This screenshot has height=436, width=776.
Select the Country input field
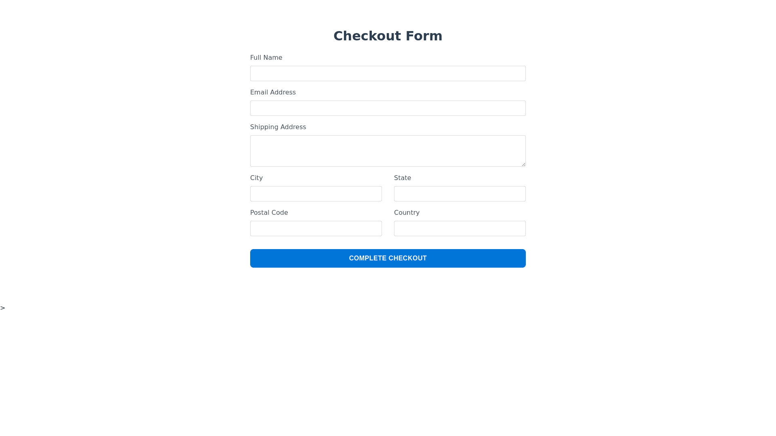[460, 228]
